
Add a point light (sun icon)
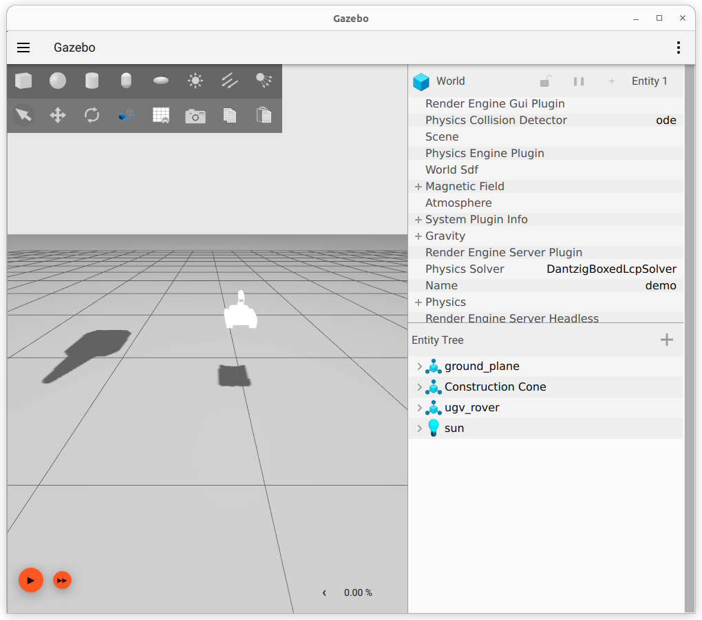tap(195, 81)
